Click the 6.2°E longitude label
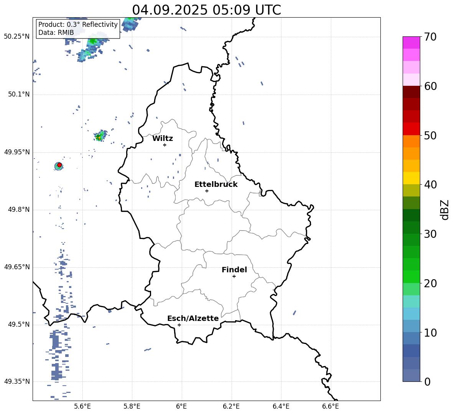This screenshot has height=414, width=454. [231, 406]
